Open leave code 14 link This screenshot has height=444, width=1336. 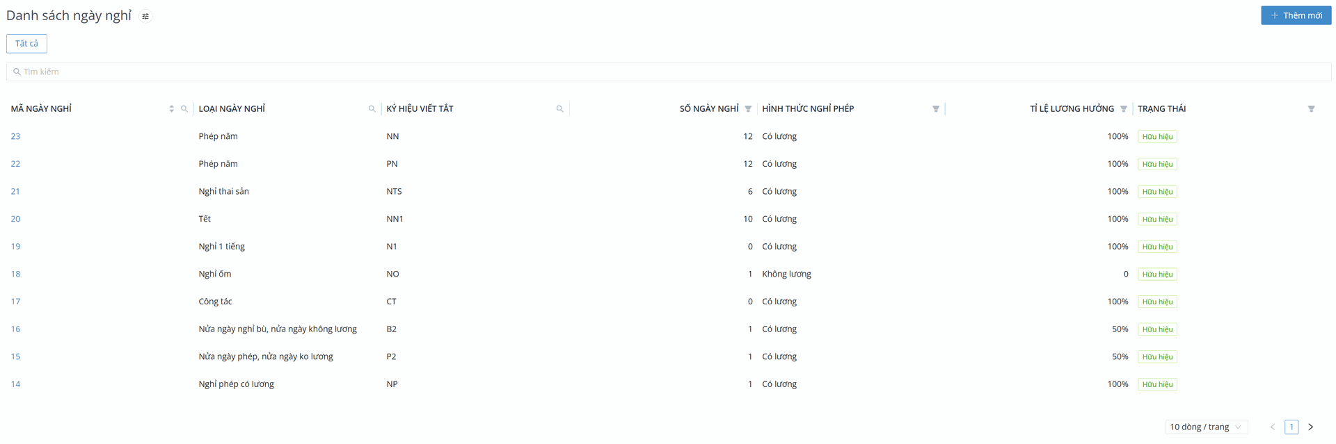click(15, 384)
